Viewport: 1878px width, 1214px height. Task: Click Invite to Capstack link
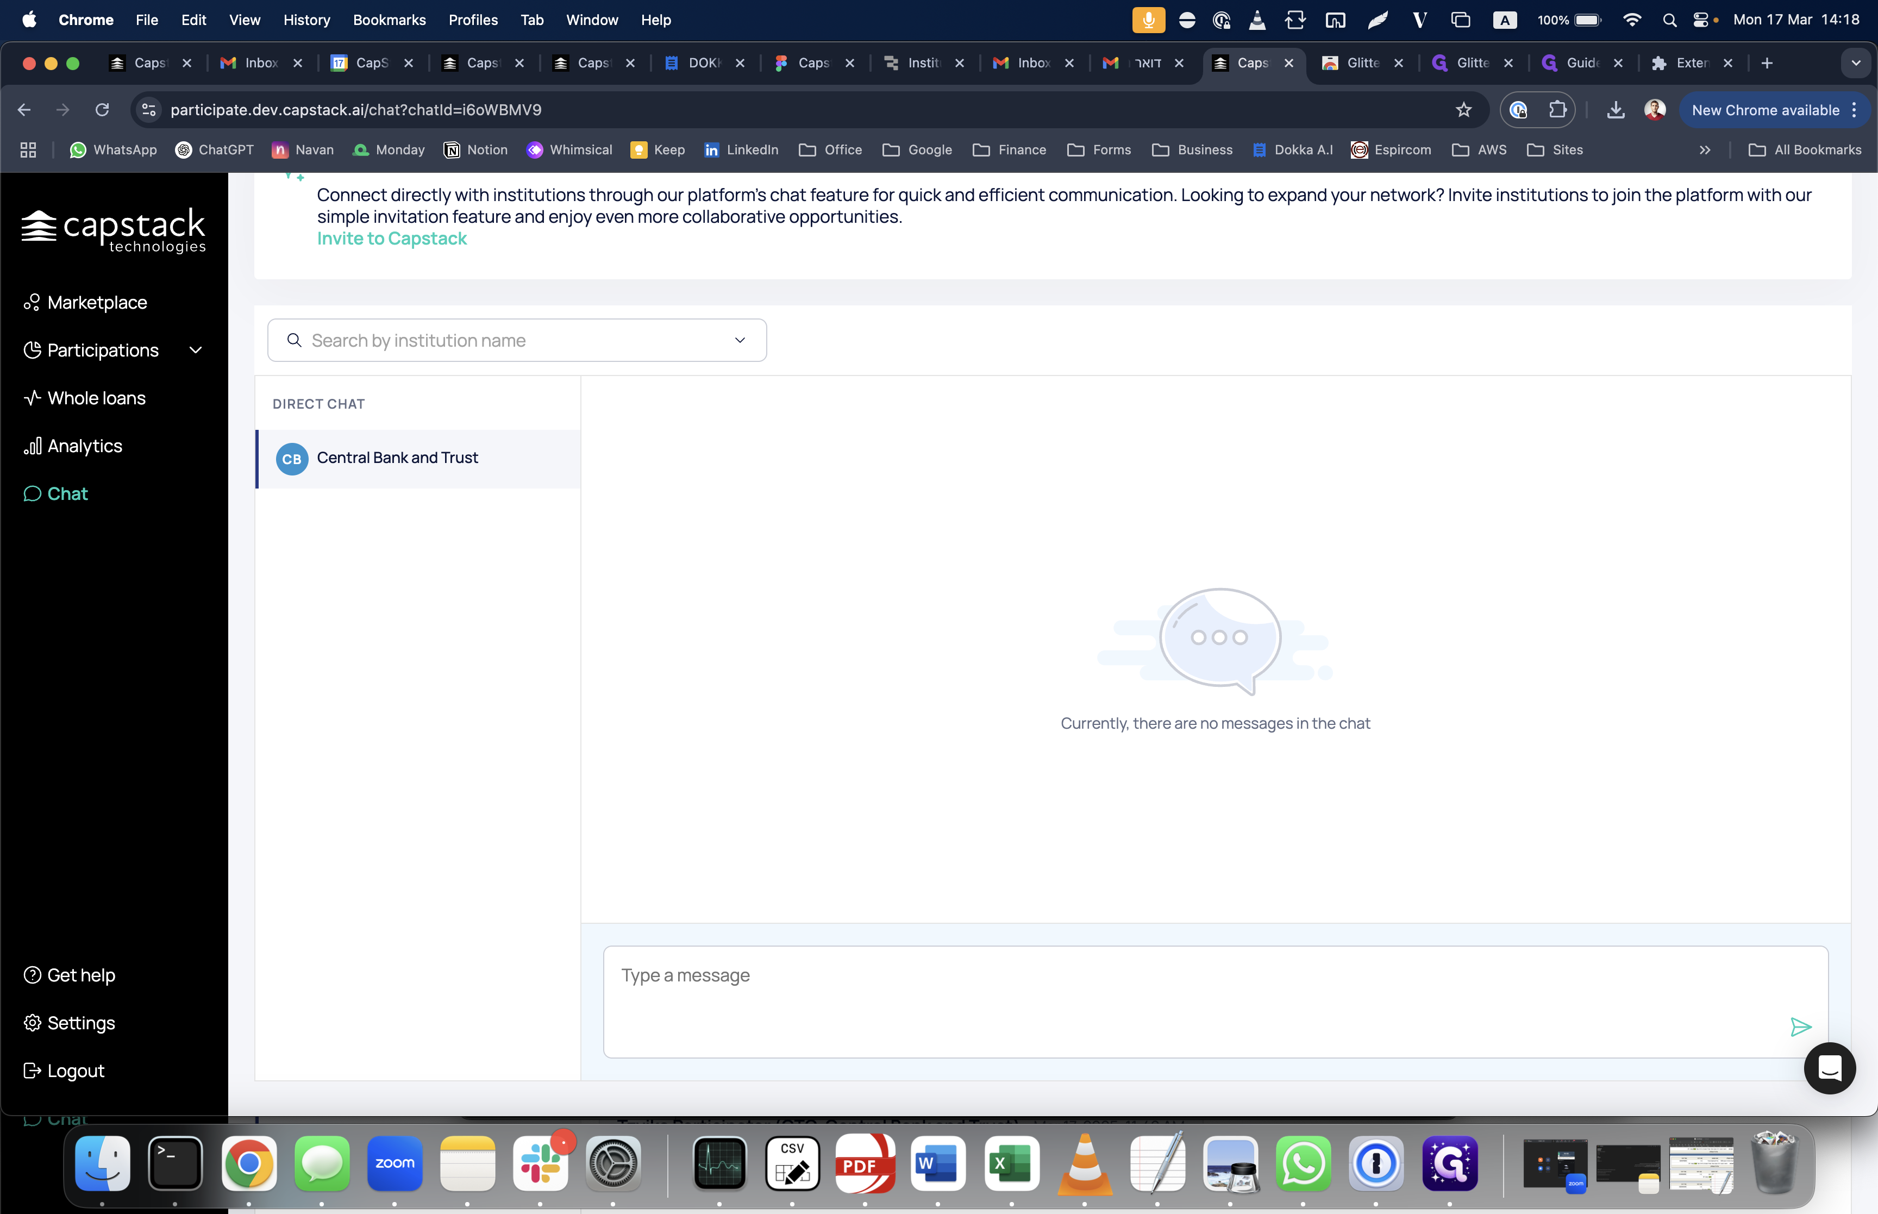pos(392,239)
